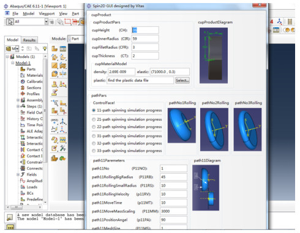The width and height of the screenshot is (300, 233).
Task: Select the Create Datum Point tool icon
Action: (x=54, y=120)
